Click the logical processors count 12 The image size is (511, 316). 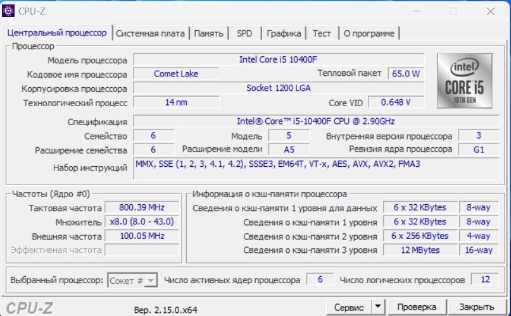[485, 279]
